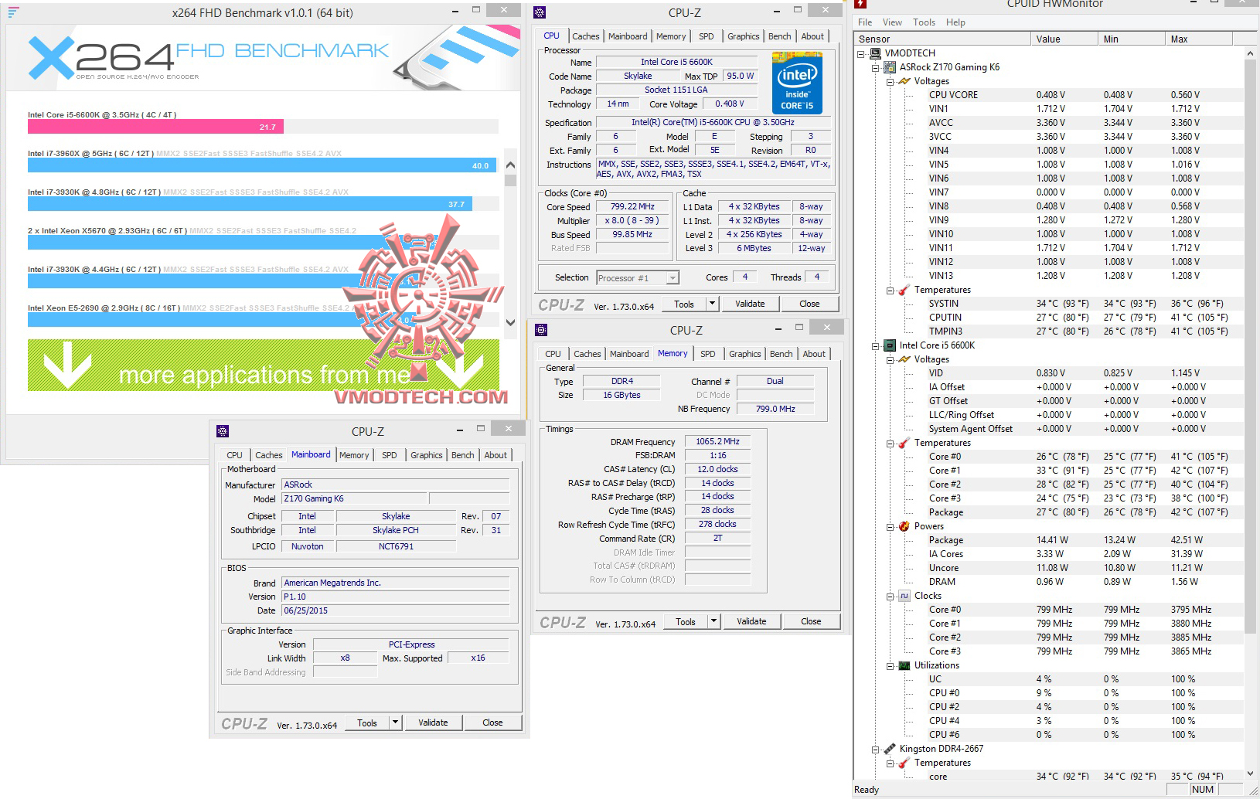Click the up arrow of the x264 results scrollbar
The image size is (1260, 799).
click(510, 165)
